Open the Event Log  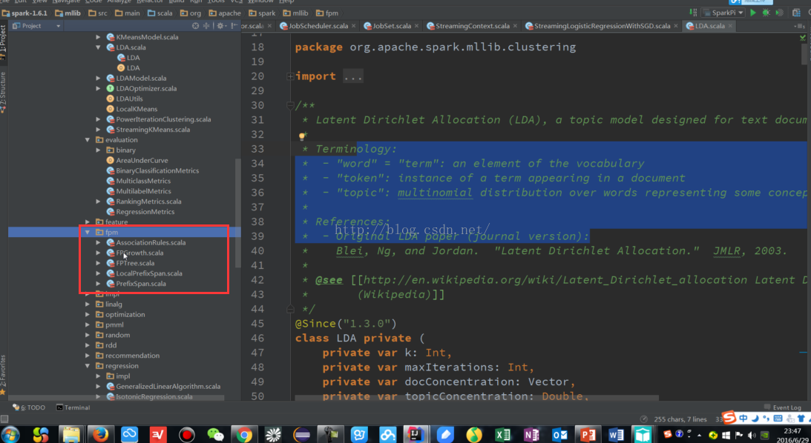click(x=782, y=407)
